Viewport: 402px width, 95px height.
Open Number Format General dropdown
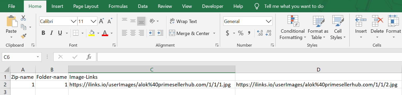269,21
